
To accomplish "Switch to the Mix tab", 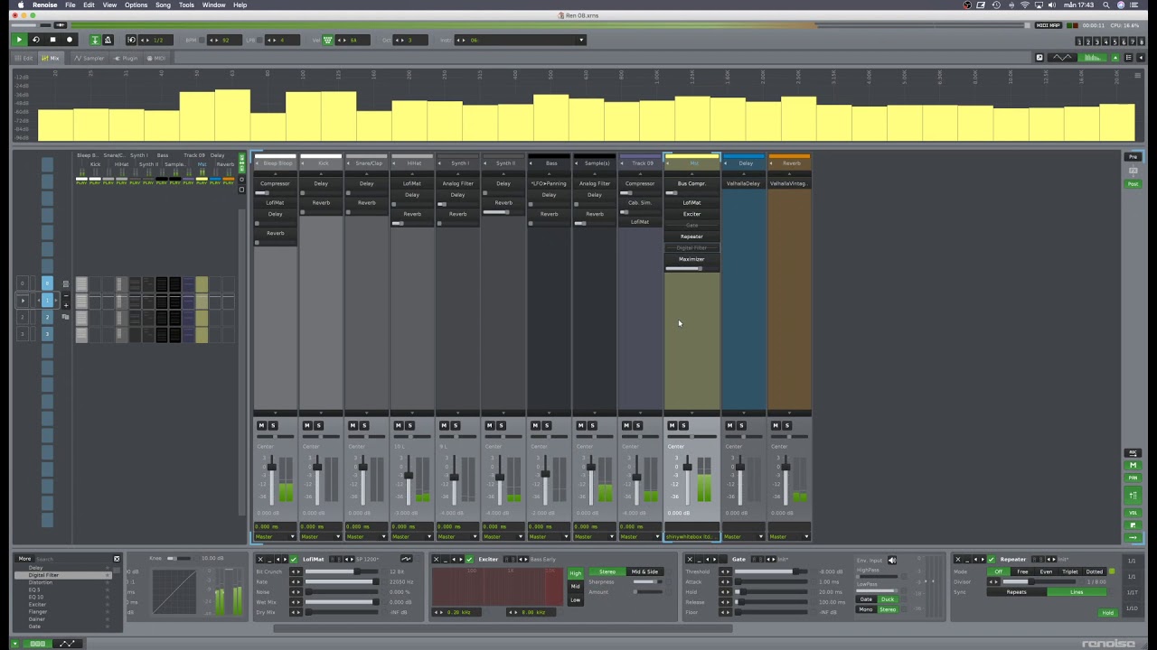I will (x=51, y=58).
